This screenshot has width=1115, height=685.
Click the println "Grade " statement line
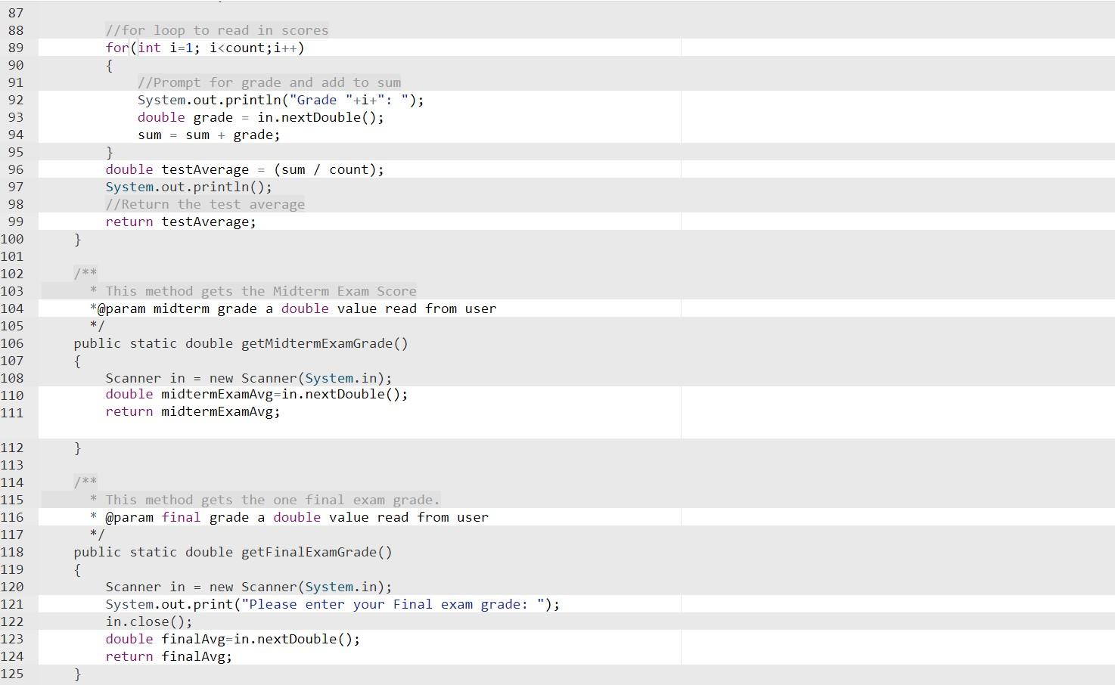281,100
